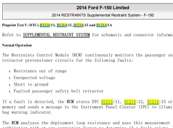Open B1214 link before :11 in RCM stores DTC sentence
The width and height of the screenshot is (173, 128).
pos(107,102)
